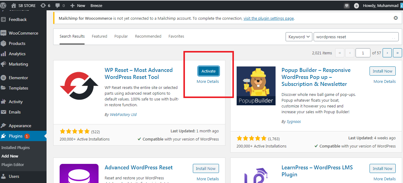The width and height of the screenshot is (403, 183).
Task: Go to the first page of results
Action: [x=340, y=53]
